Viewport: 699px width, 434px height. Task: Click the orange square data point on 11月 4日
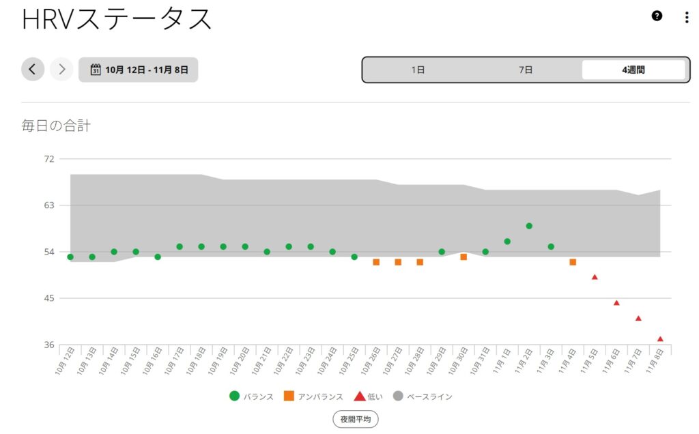click(573, 262)
